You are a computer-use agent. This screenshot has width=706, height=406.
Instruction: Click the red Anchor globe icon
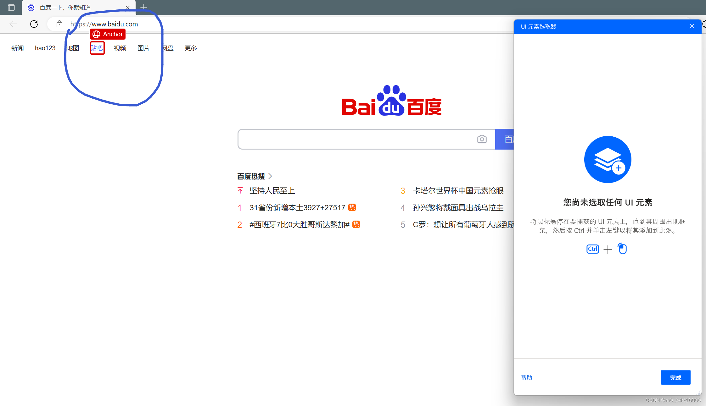point(96,34)
